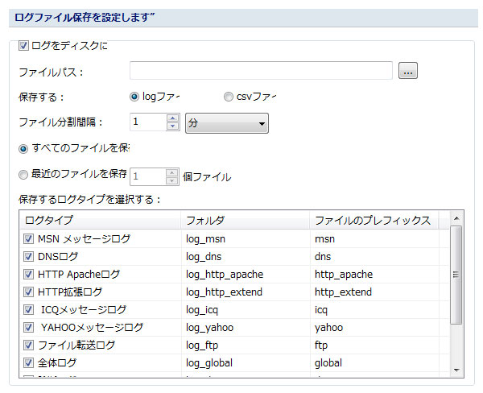The image size is (483, 393).
Task: Click the ファイルのプレフィックス column header
Action: (373, 220)
